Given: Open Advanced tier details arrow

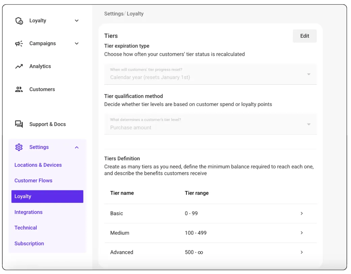Looking at the screenshot, I should 301,252.
